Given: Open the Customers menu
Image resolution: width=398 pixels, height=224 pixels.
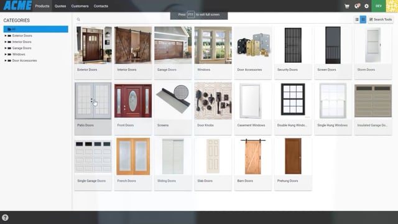Looking at the screenshot, I should (80, 6).
